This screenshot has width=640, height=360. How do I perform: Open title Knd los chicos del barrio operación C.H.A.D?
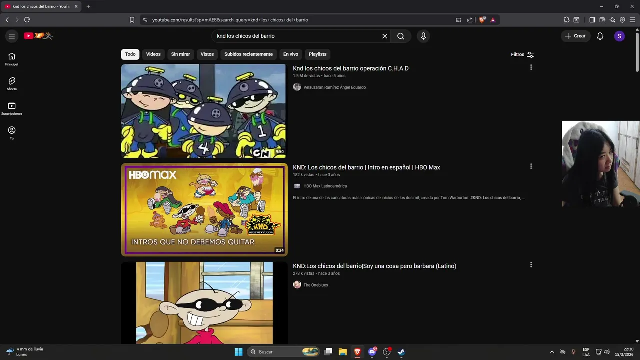351,68
